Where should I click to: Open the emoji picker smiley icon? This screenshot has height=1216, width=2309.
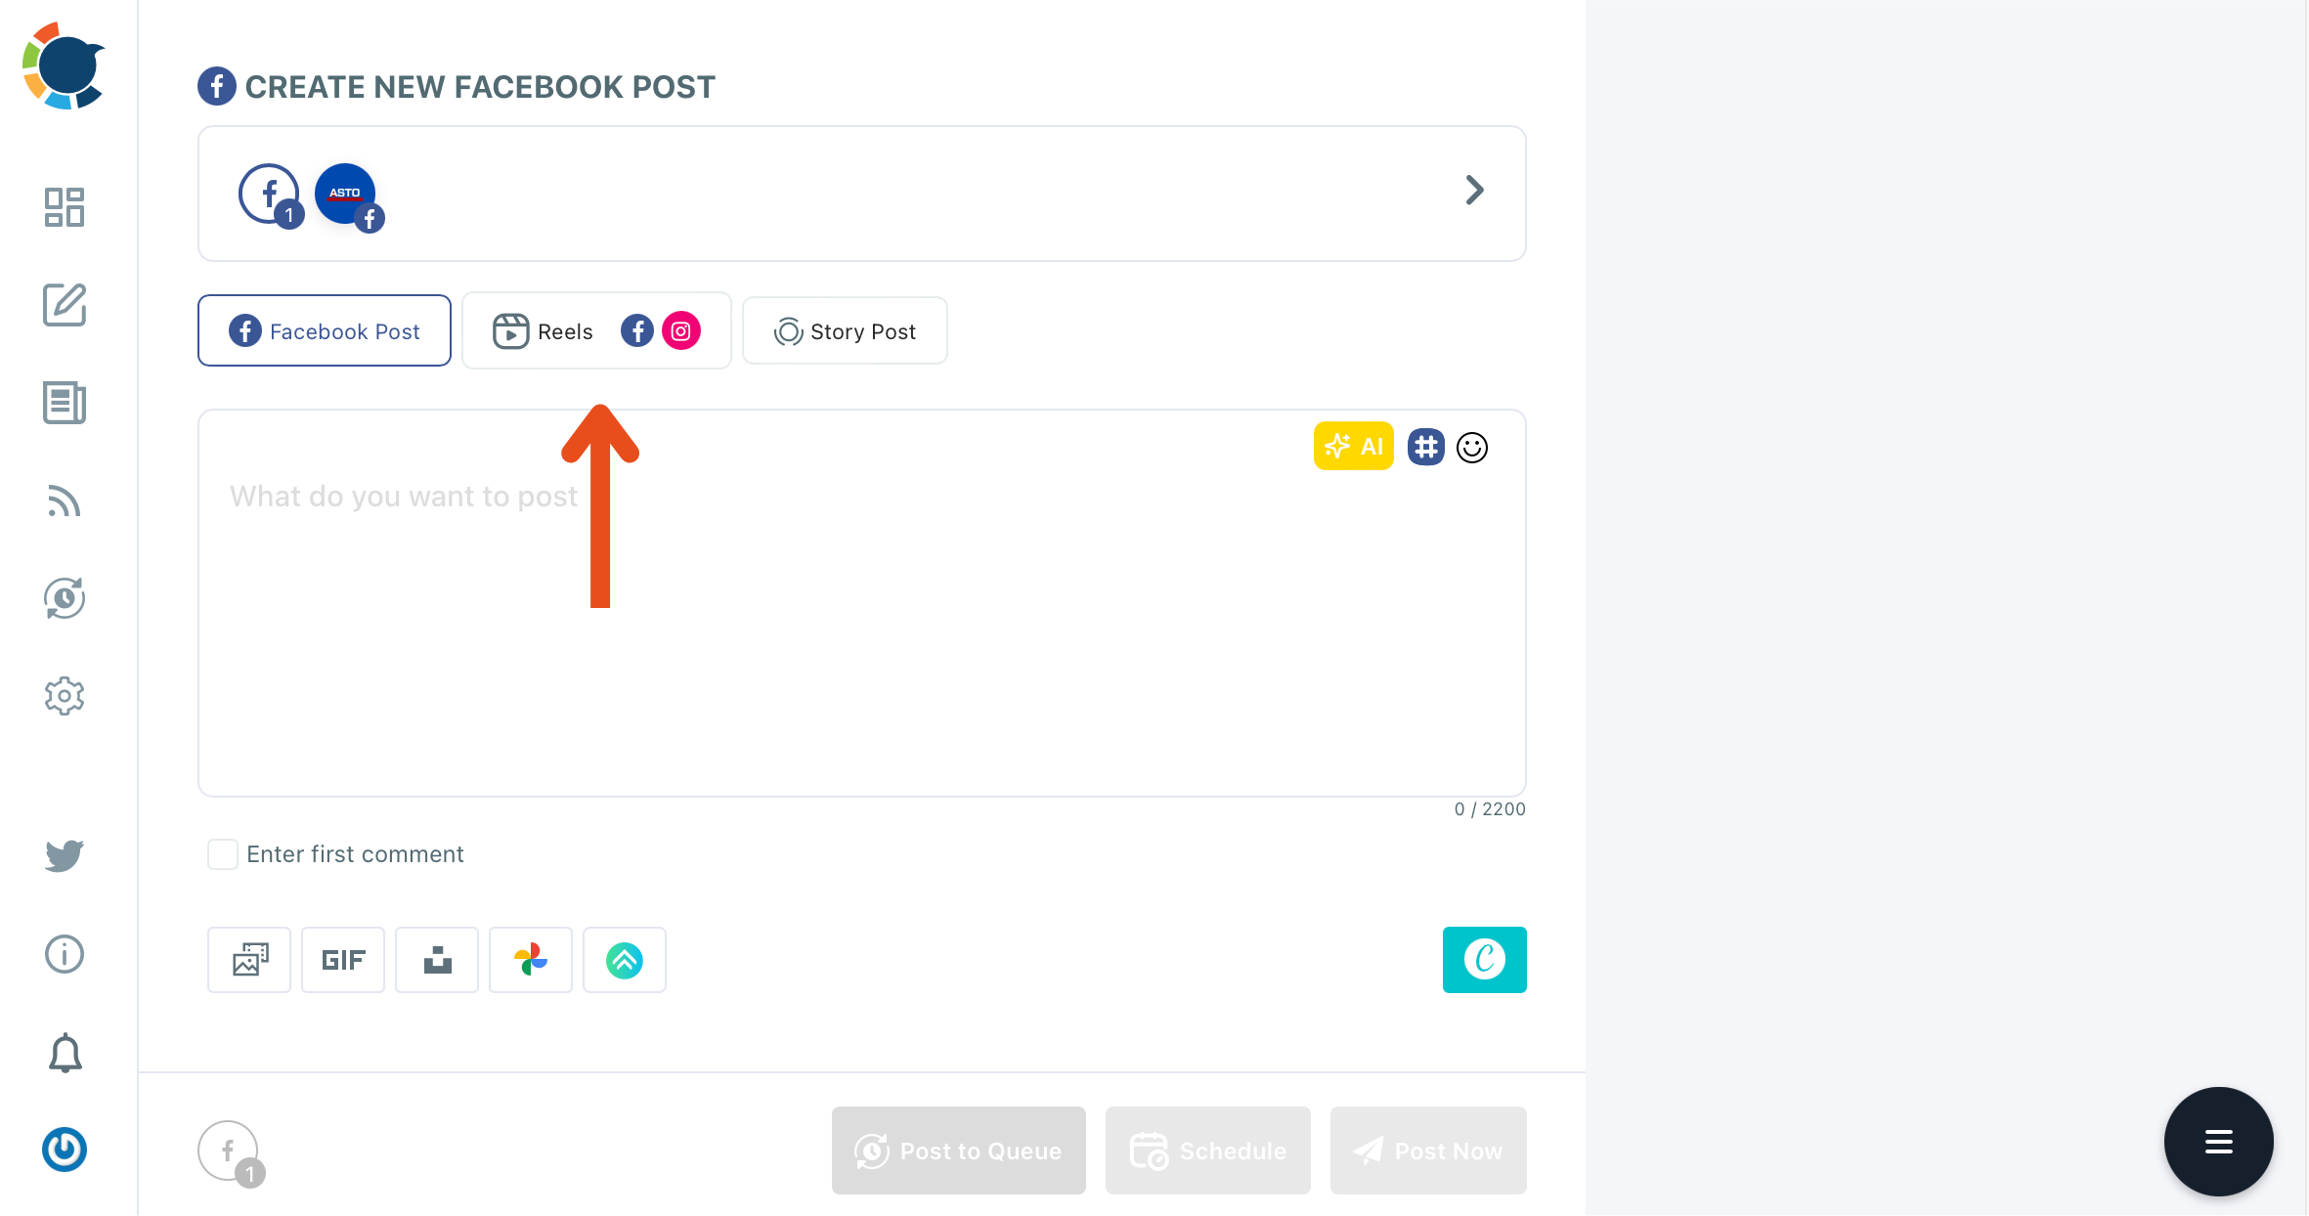point(1472,448)
